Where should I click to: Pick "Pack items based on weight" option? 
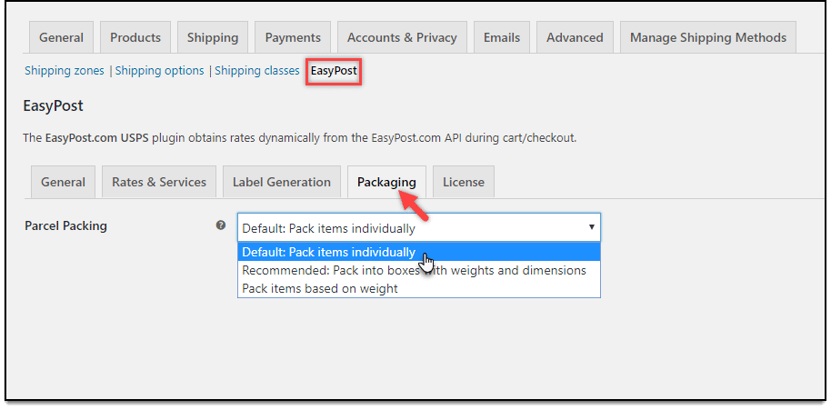[x=319, y=288]
